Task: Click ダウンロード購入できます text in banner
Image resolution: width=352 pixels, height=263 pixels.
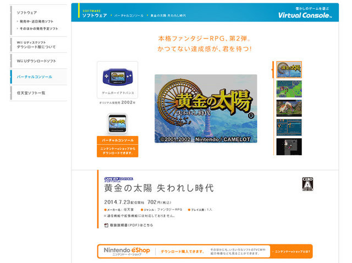Action: click(x=183, y=251)
